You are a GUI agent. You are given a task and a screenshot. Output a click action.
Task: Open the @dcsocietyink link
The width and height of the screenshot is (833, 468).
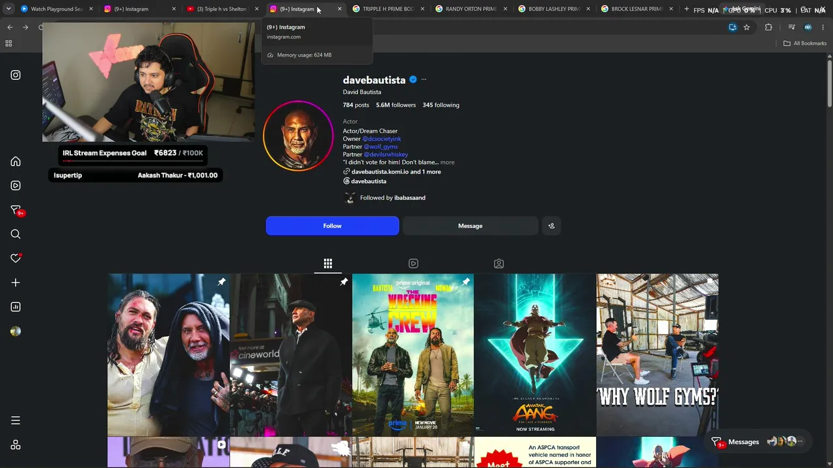[x=381, y=139]
